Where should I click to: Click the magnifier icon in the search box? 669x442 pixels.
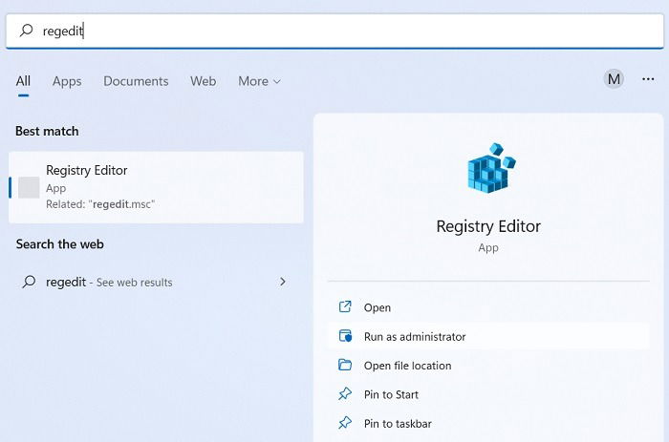click(x=27, y=31)
